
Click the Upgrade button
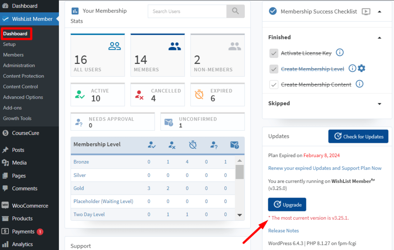287,205
